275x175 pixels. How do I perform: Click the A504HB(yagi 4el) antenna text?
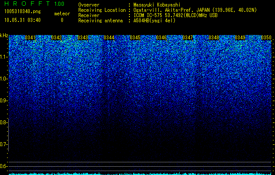[154, 21]
